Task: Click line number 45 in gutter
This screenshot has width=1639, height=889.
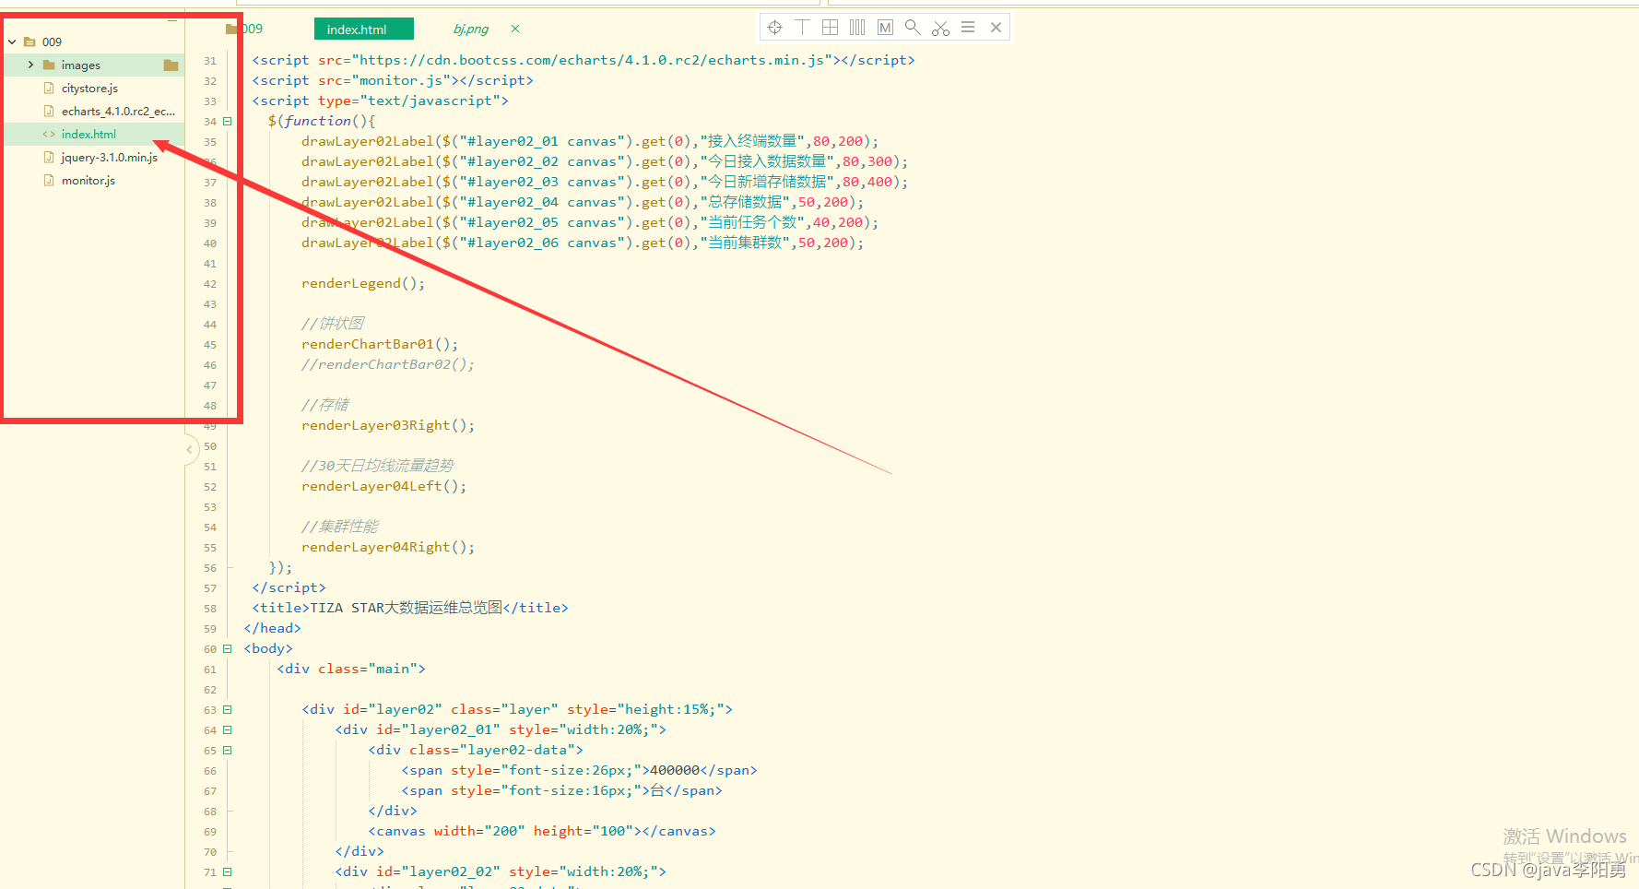Action: pyautogui.click(x=210, y=345)
